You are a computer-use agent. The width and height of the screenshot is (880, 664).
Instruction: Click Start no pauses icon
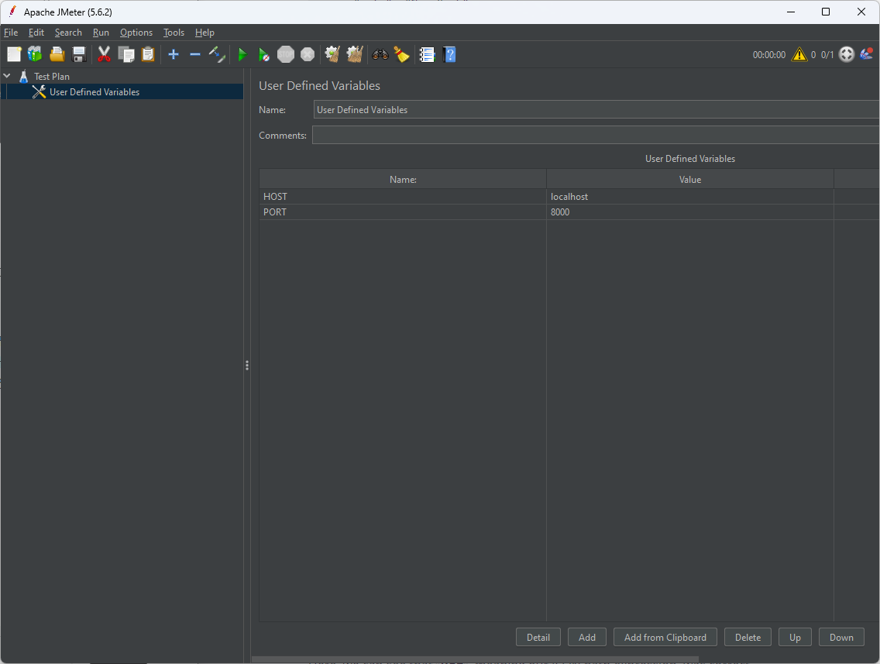(x=264, y=54)
